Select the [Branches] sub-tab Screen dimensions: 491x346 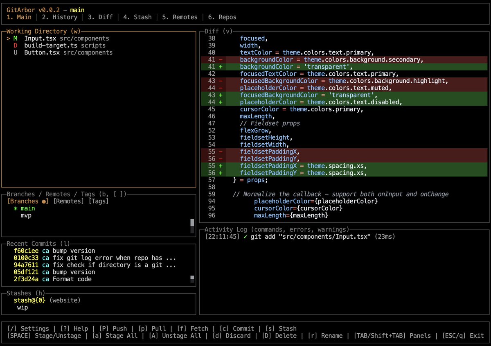pos(28,201)
